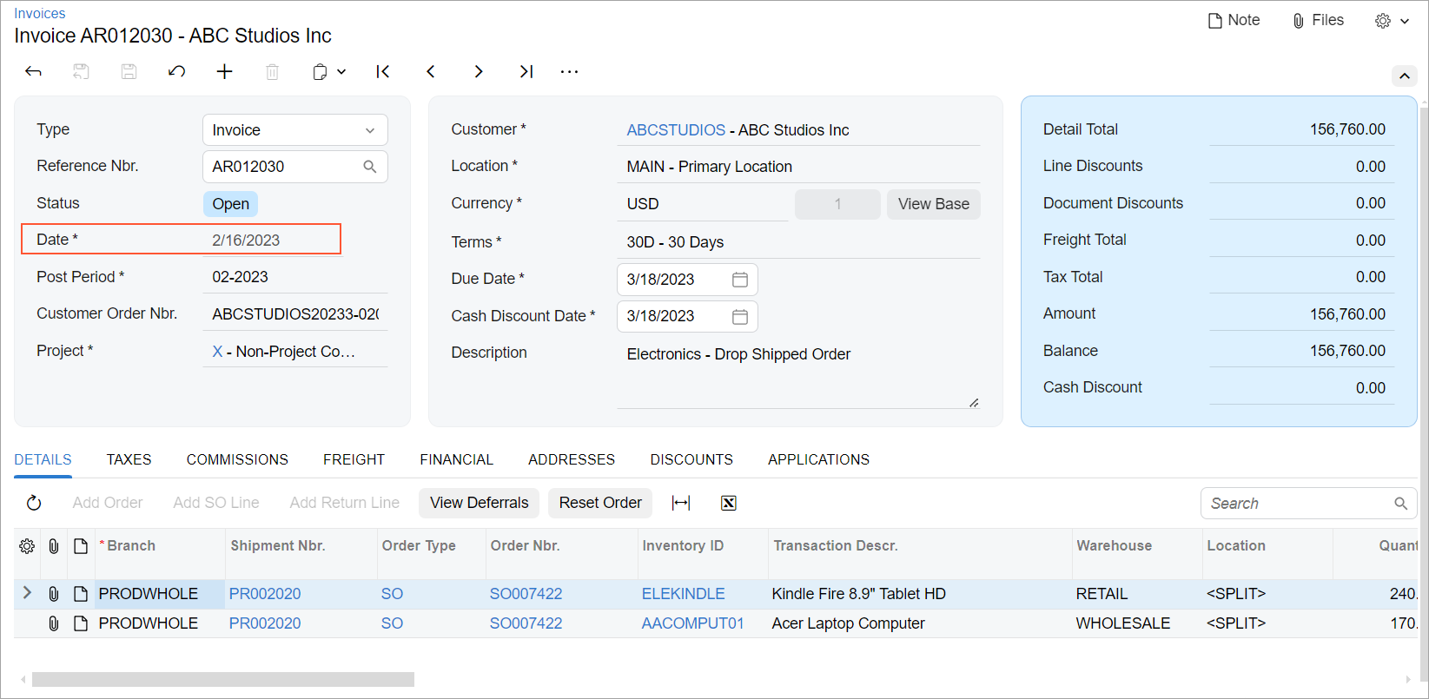
Task: Click the View Base button
Action: 933,204
